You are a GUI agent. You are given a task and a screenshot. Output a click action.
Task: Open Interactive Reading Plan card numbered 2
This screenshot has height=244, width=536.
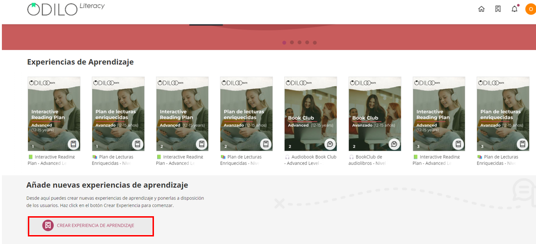pyautogui.click(x=183, y=114)
